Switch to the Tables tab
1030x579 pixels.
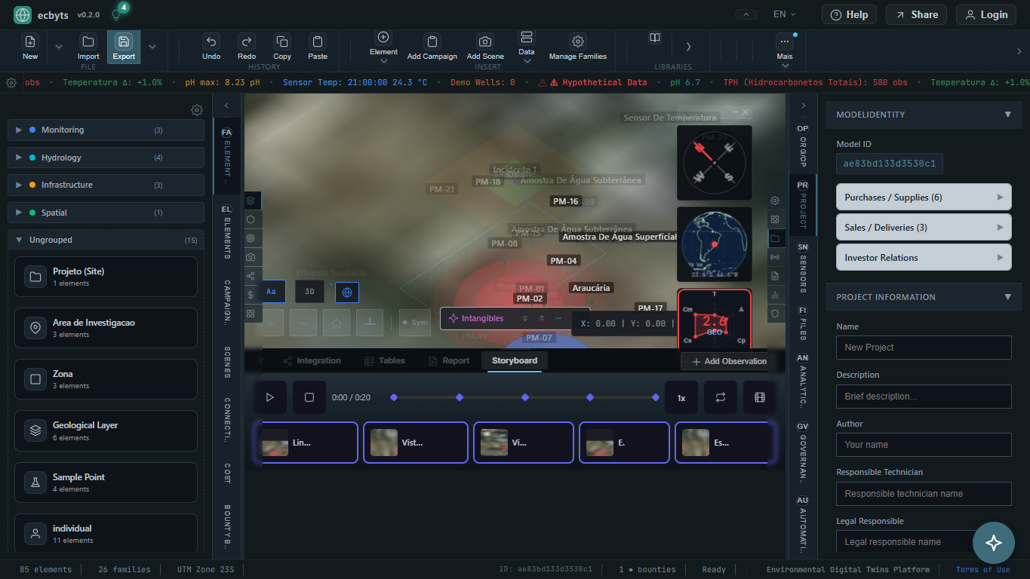coord(385,360)
